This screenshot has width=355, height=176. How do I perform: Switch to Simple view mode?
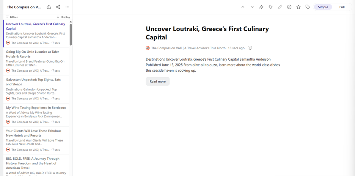coord(323,7)
